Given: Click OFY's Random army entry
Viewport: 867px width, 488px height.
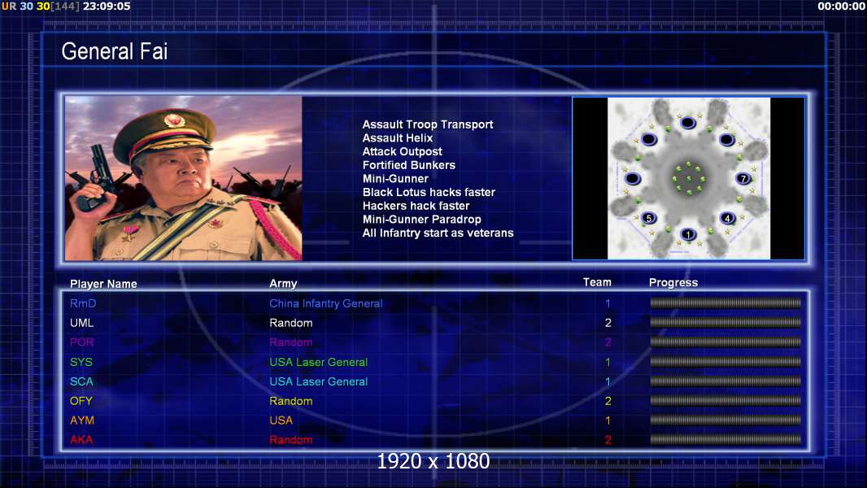Looking at the screenshot, I should point(291,401).
